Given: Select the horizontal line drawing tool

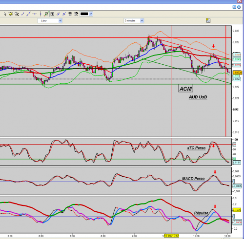Looking at the screenshot, I should tap(35, 14).
